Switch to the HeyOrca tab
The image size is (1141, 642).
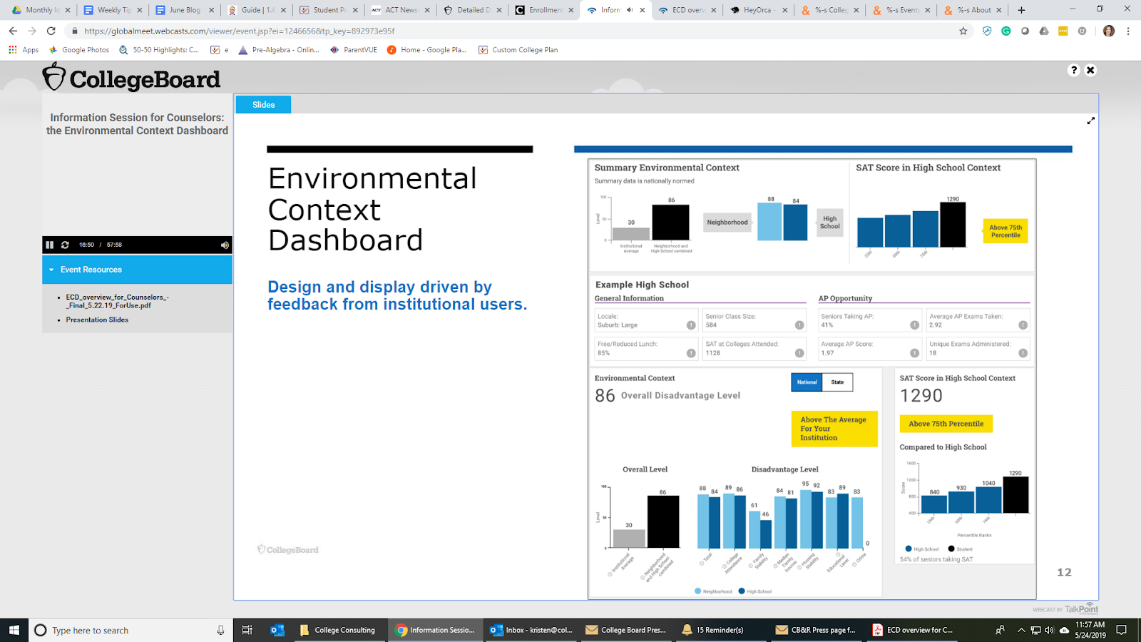(x=759, y=10)
